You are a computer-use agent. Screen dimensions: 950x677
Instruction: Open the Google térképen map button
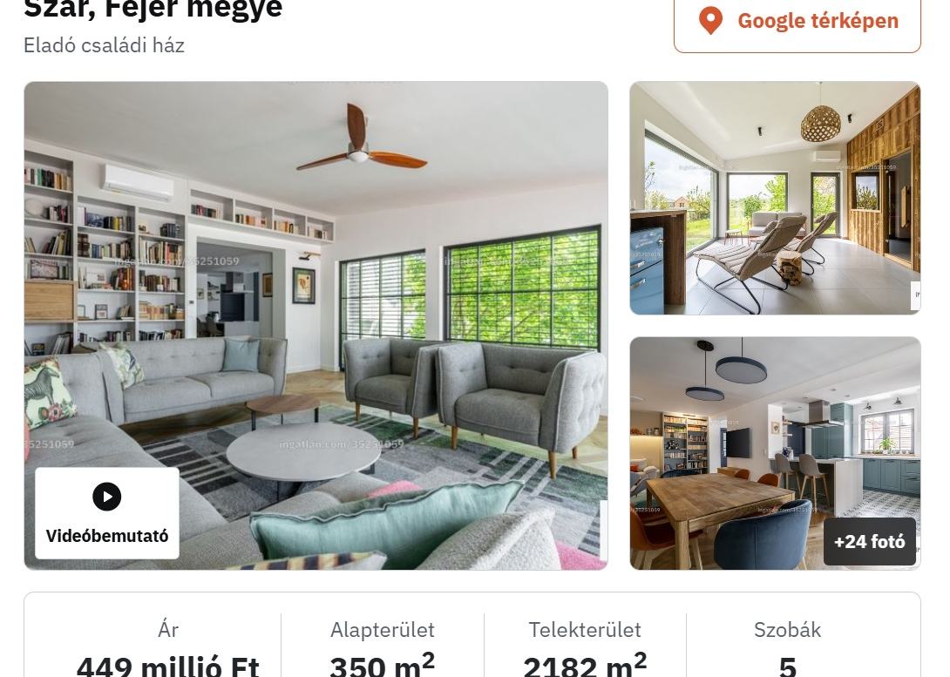tap(797, 22)
